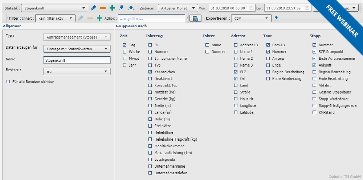Open calendar picker in the Von date field

click(x=251, y=8)
